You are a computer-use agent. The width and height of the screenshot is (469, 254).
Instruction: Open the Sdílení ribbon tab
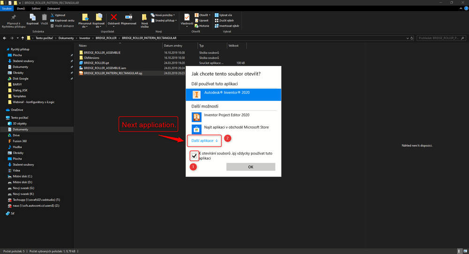[x=36, y=8]
